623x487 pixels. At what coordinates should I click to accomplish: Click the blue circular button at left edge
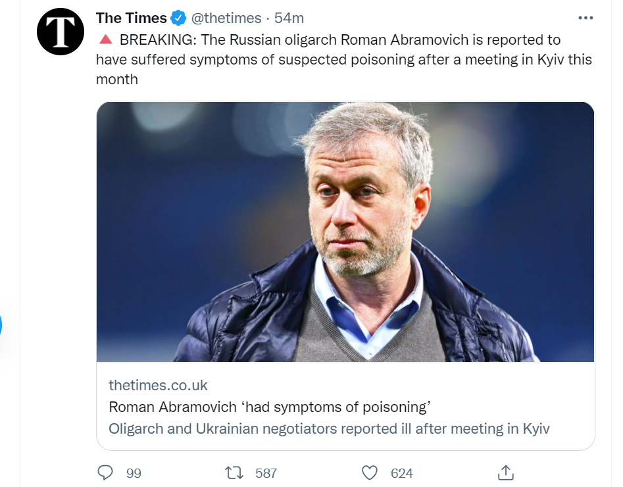1,326
